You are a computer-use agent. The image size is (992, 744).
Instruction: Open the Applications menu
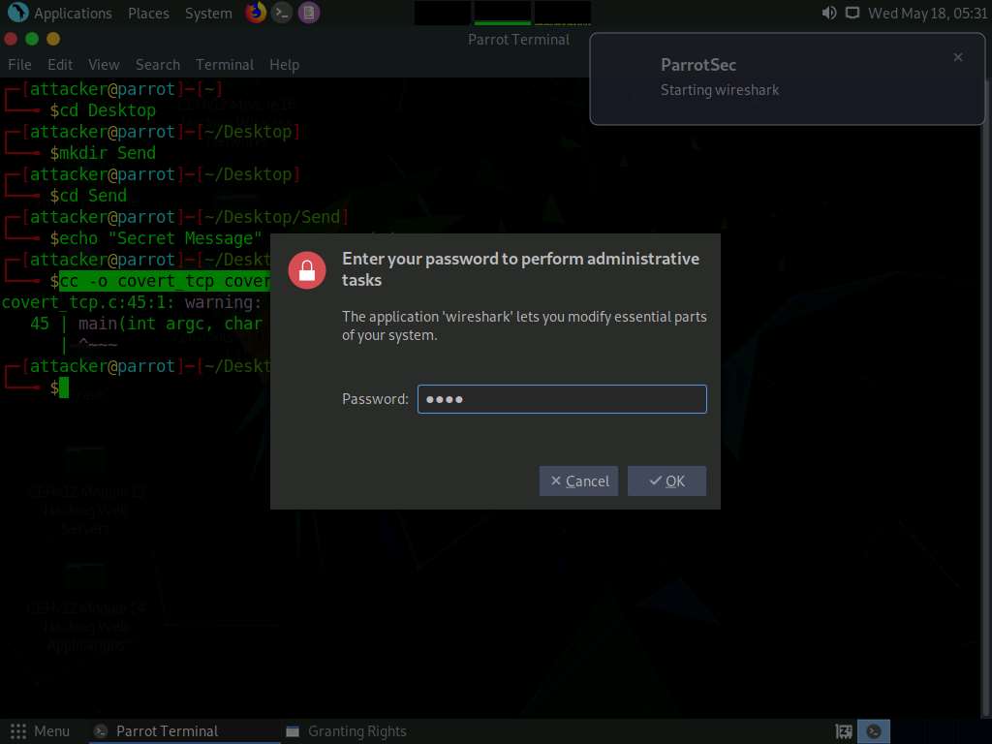(73, 14)
